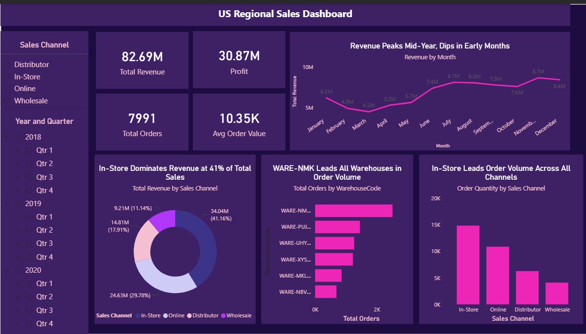Tick the 2018 year checkbox
Image resolution: width=586 pixels, height=334 pixels.
coord(18,137)
